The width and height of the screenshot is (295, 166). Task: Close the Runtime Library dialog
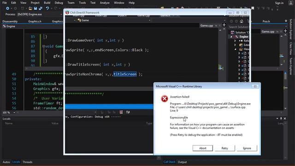255,86
